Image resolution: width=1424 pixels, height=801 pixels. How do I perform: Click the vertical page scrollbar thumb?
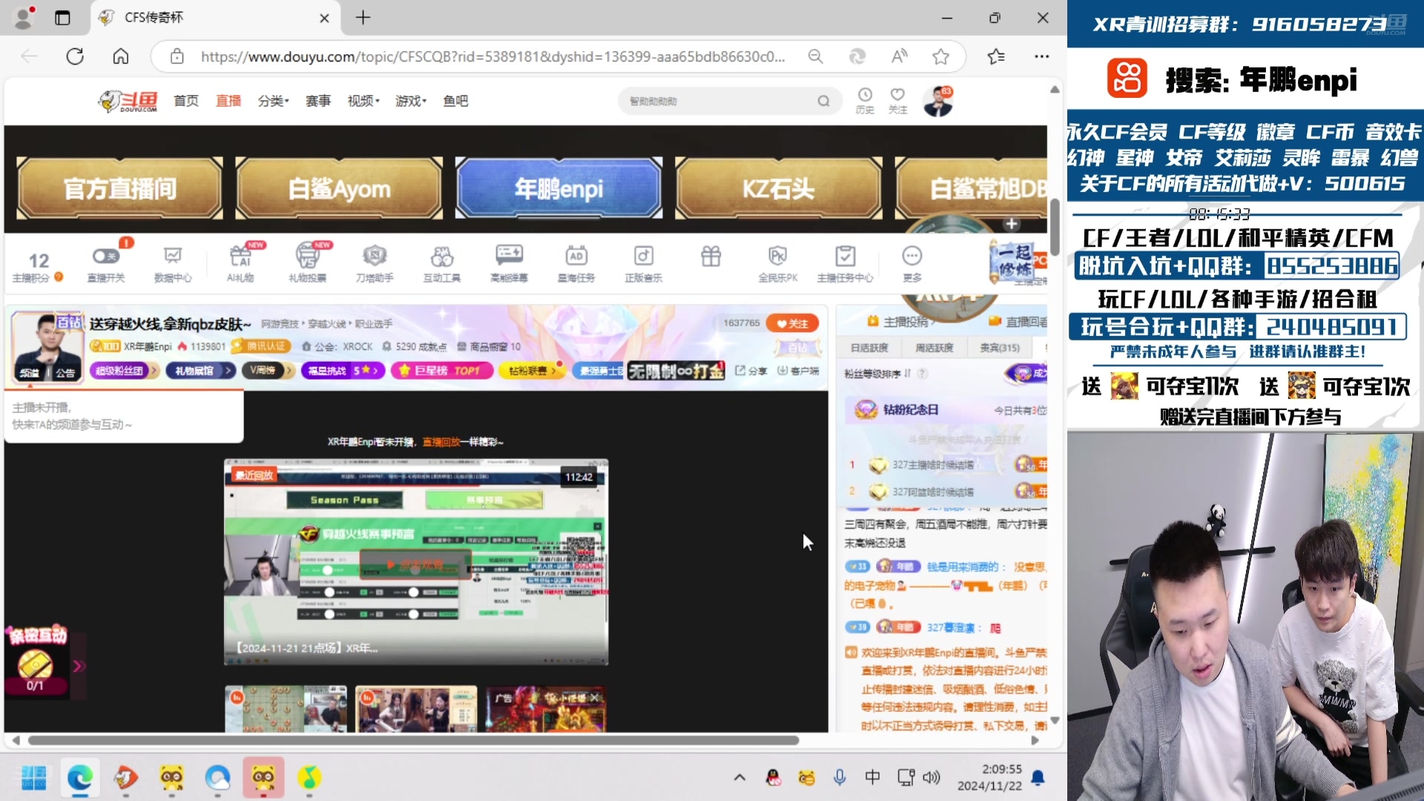point(1054,226)
